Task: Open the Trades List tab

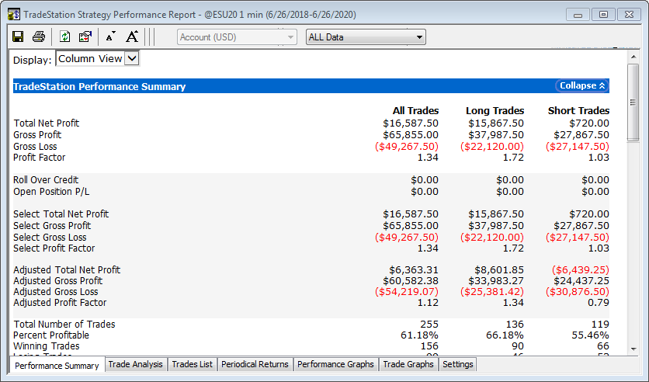Action: point(192,364)
